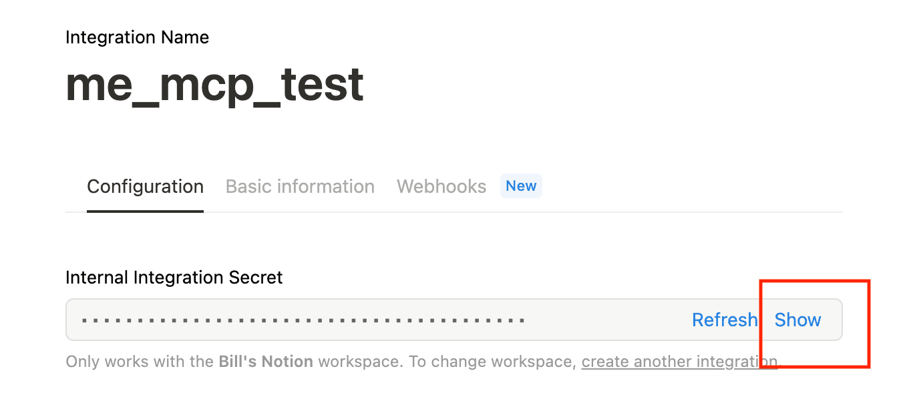Click the Internal Integration Secret label
The height and width of the screenshot is (395, 903).
[x=174, y=277]
